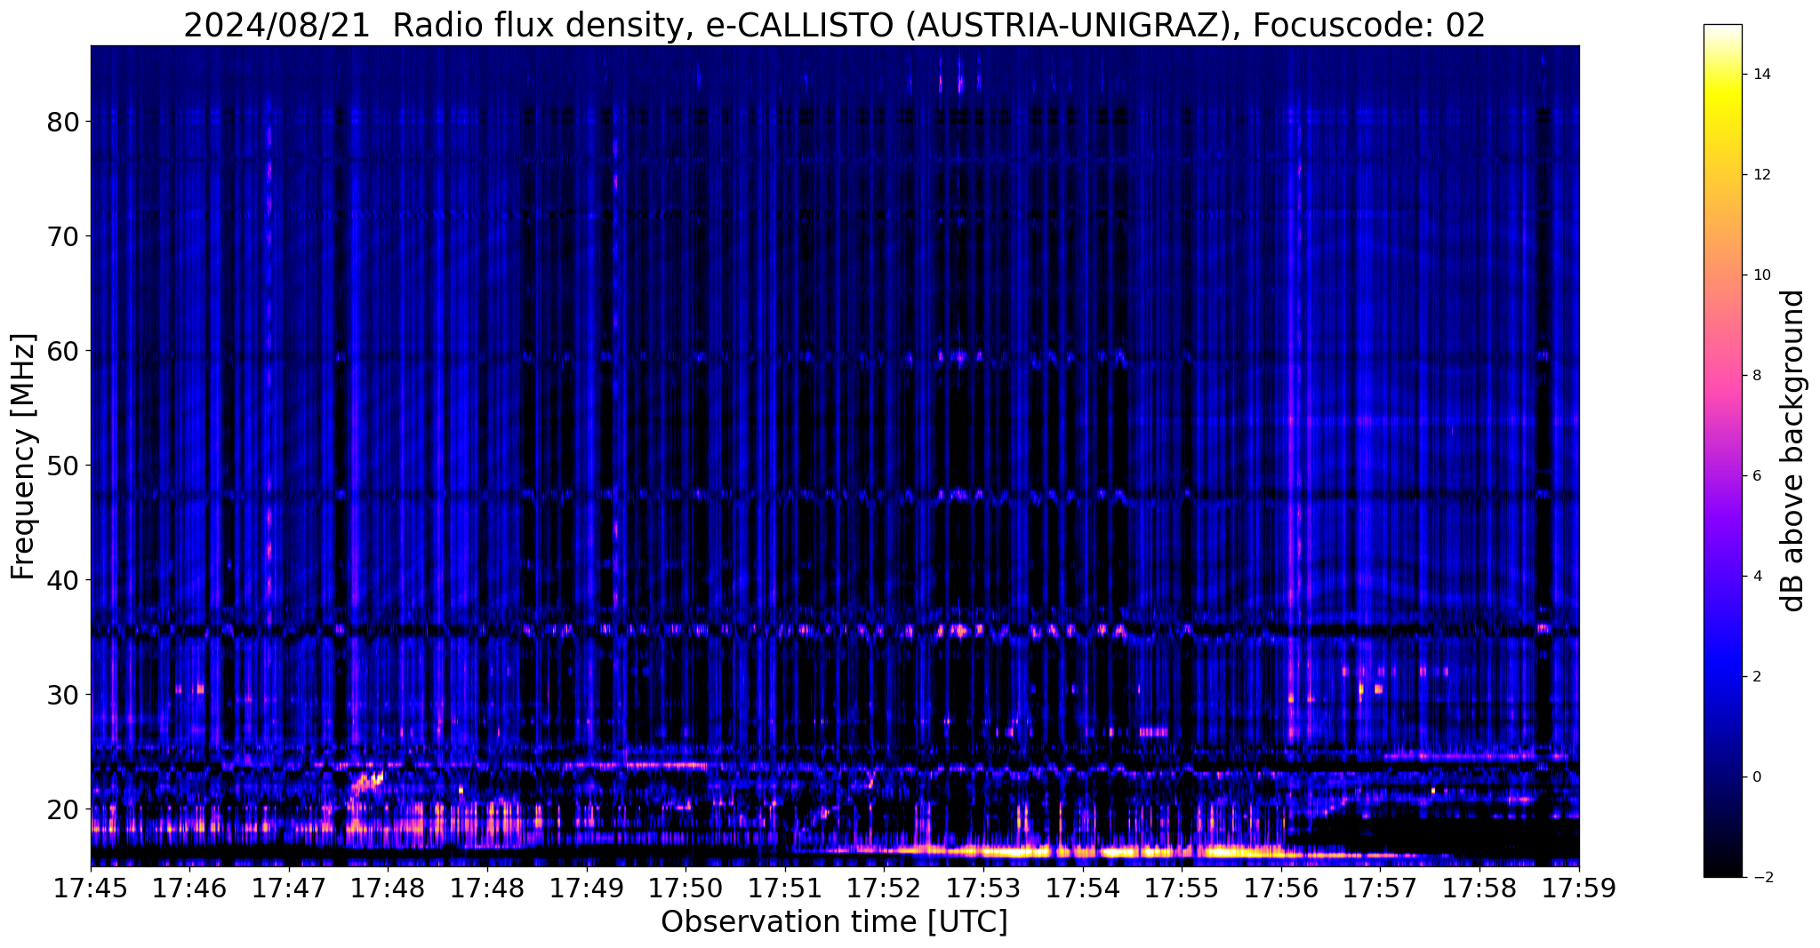Click the 50 tick on frequency axis
1820x948 pixels.
click(63, 466)
